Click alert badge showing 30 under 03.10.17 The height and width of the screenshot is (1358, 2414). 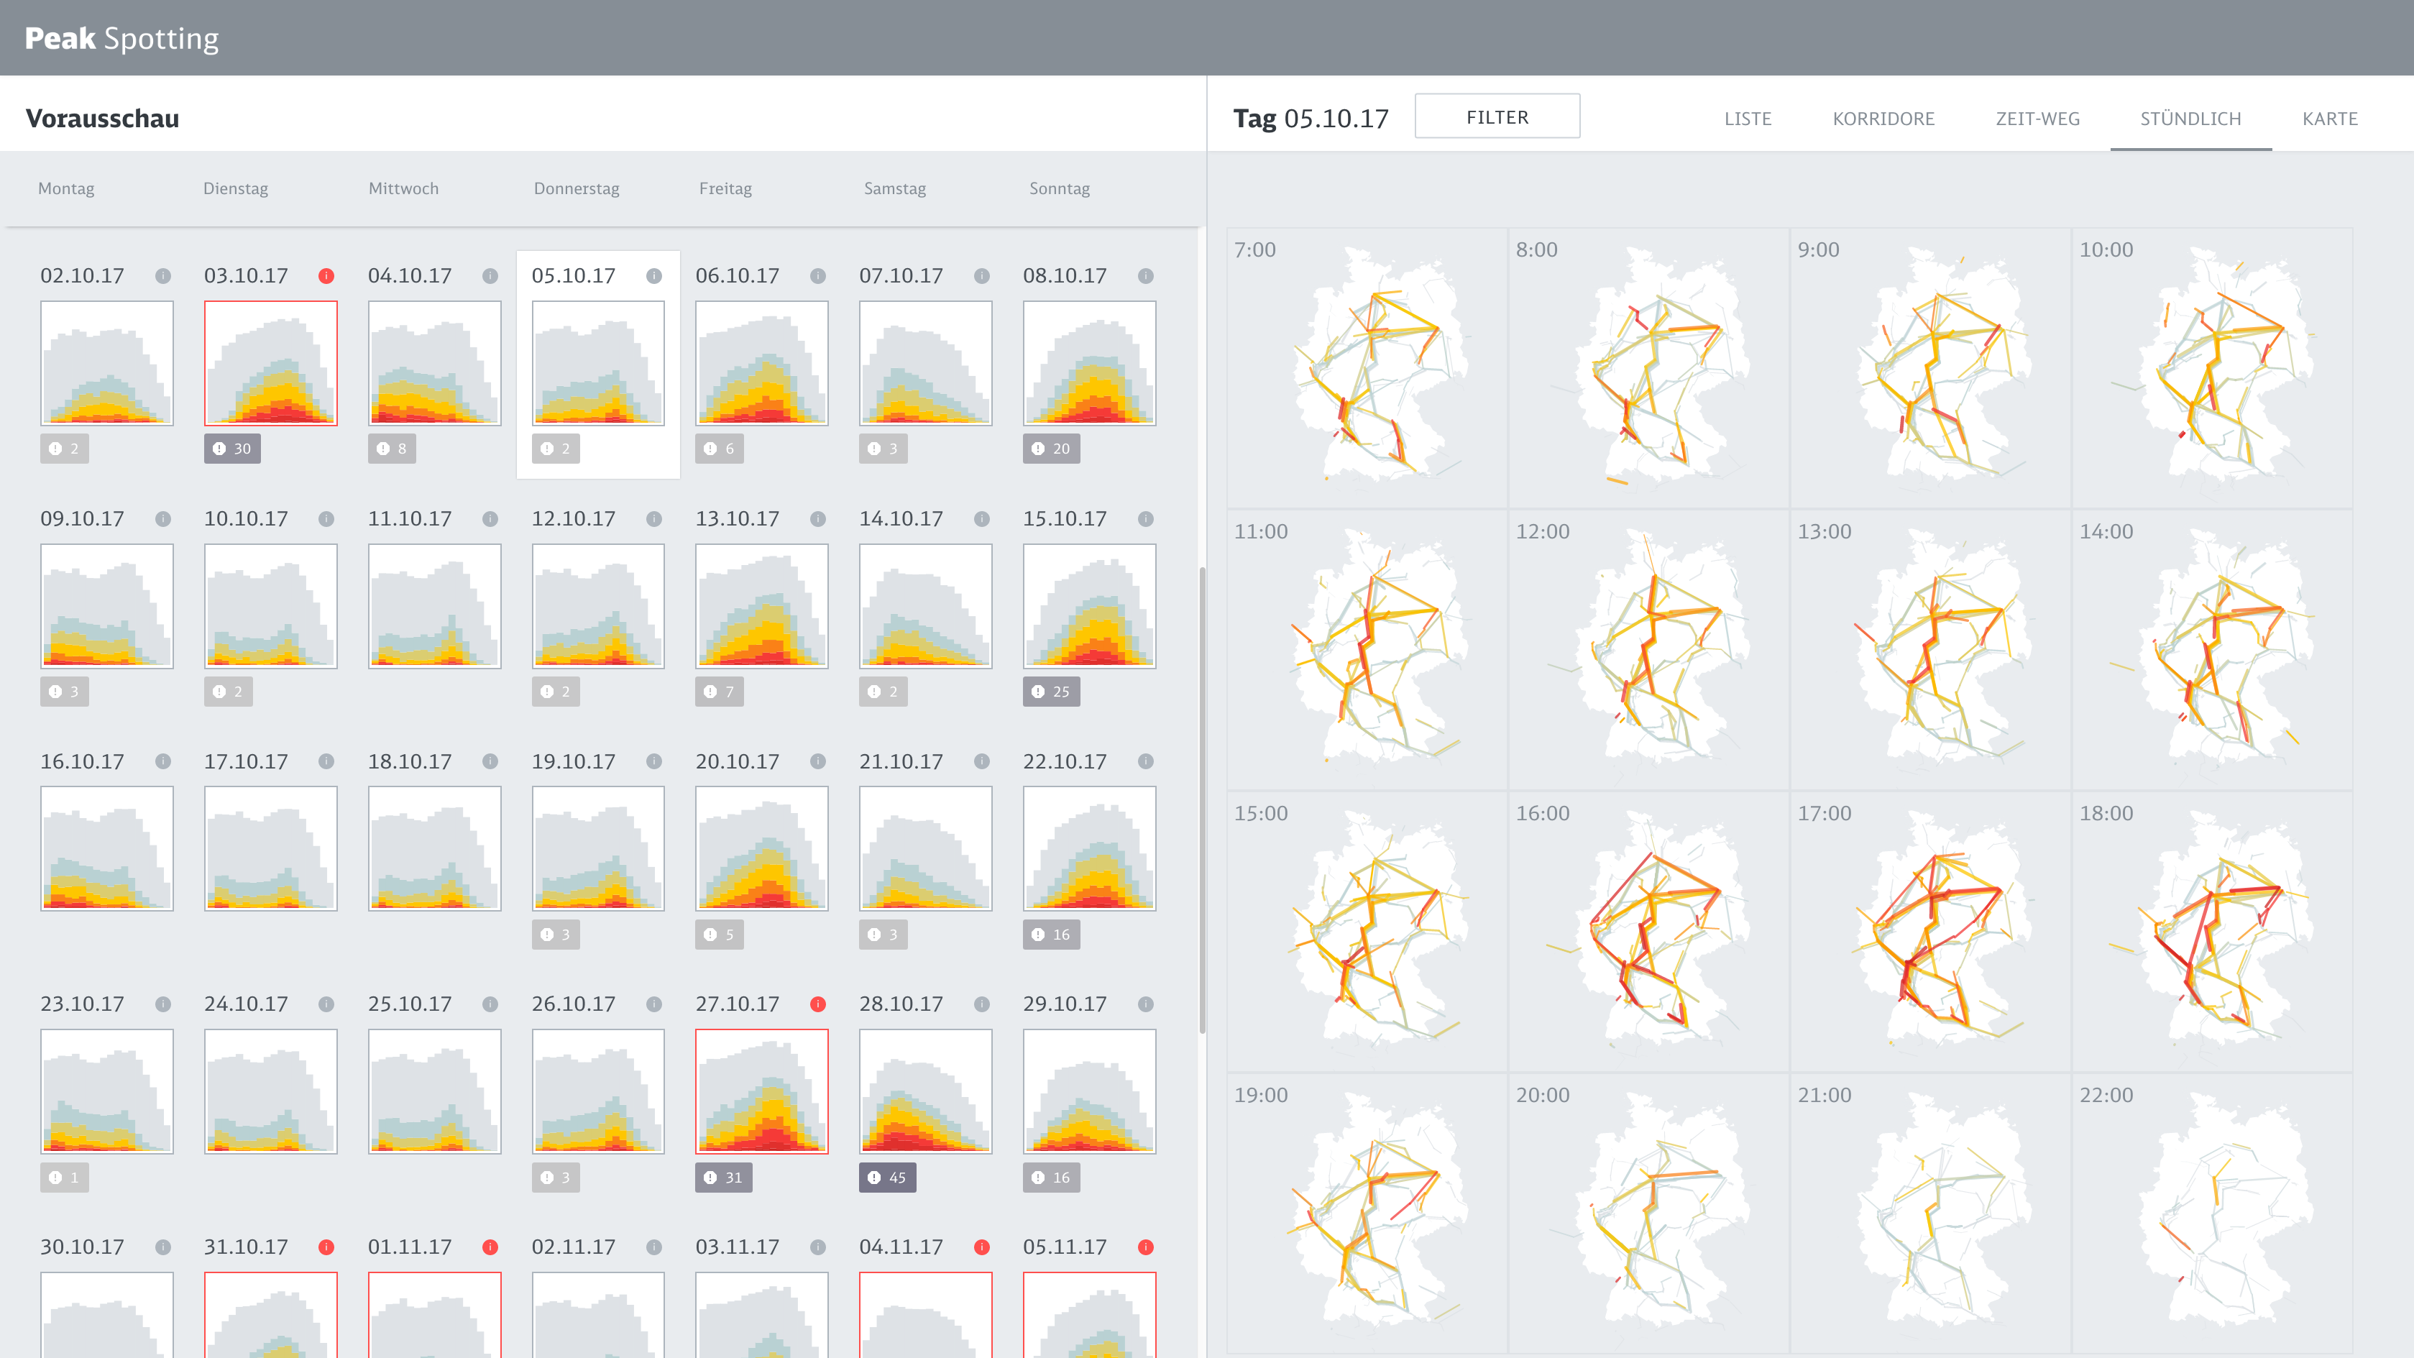[x=232, y=448]
